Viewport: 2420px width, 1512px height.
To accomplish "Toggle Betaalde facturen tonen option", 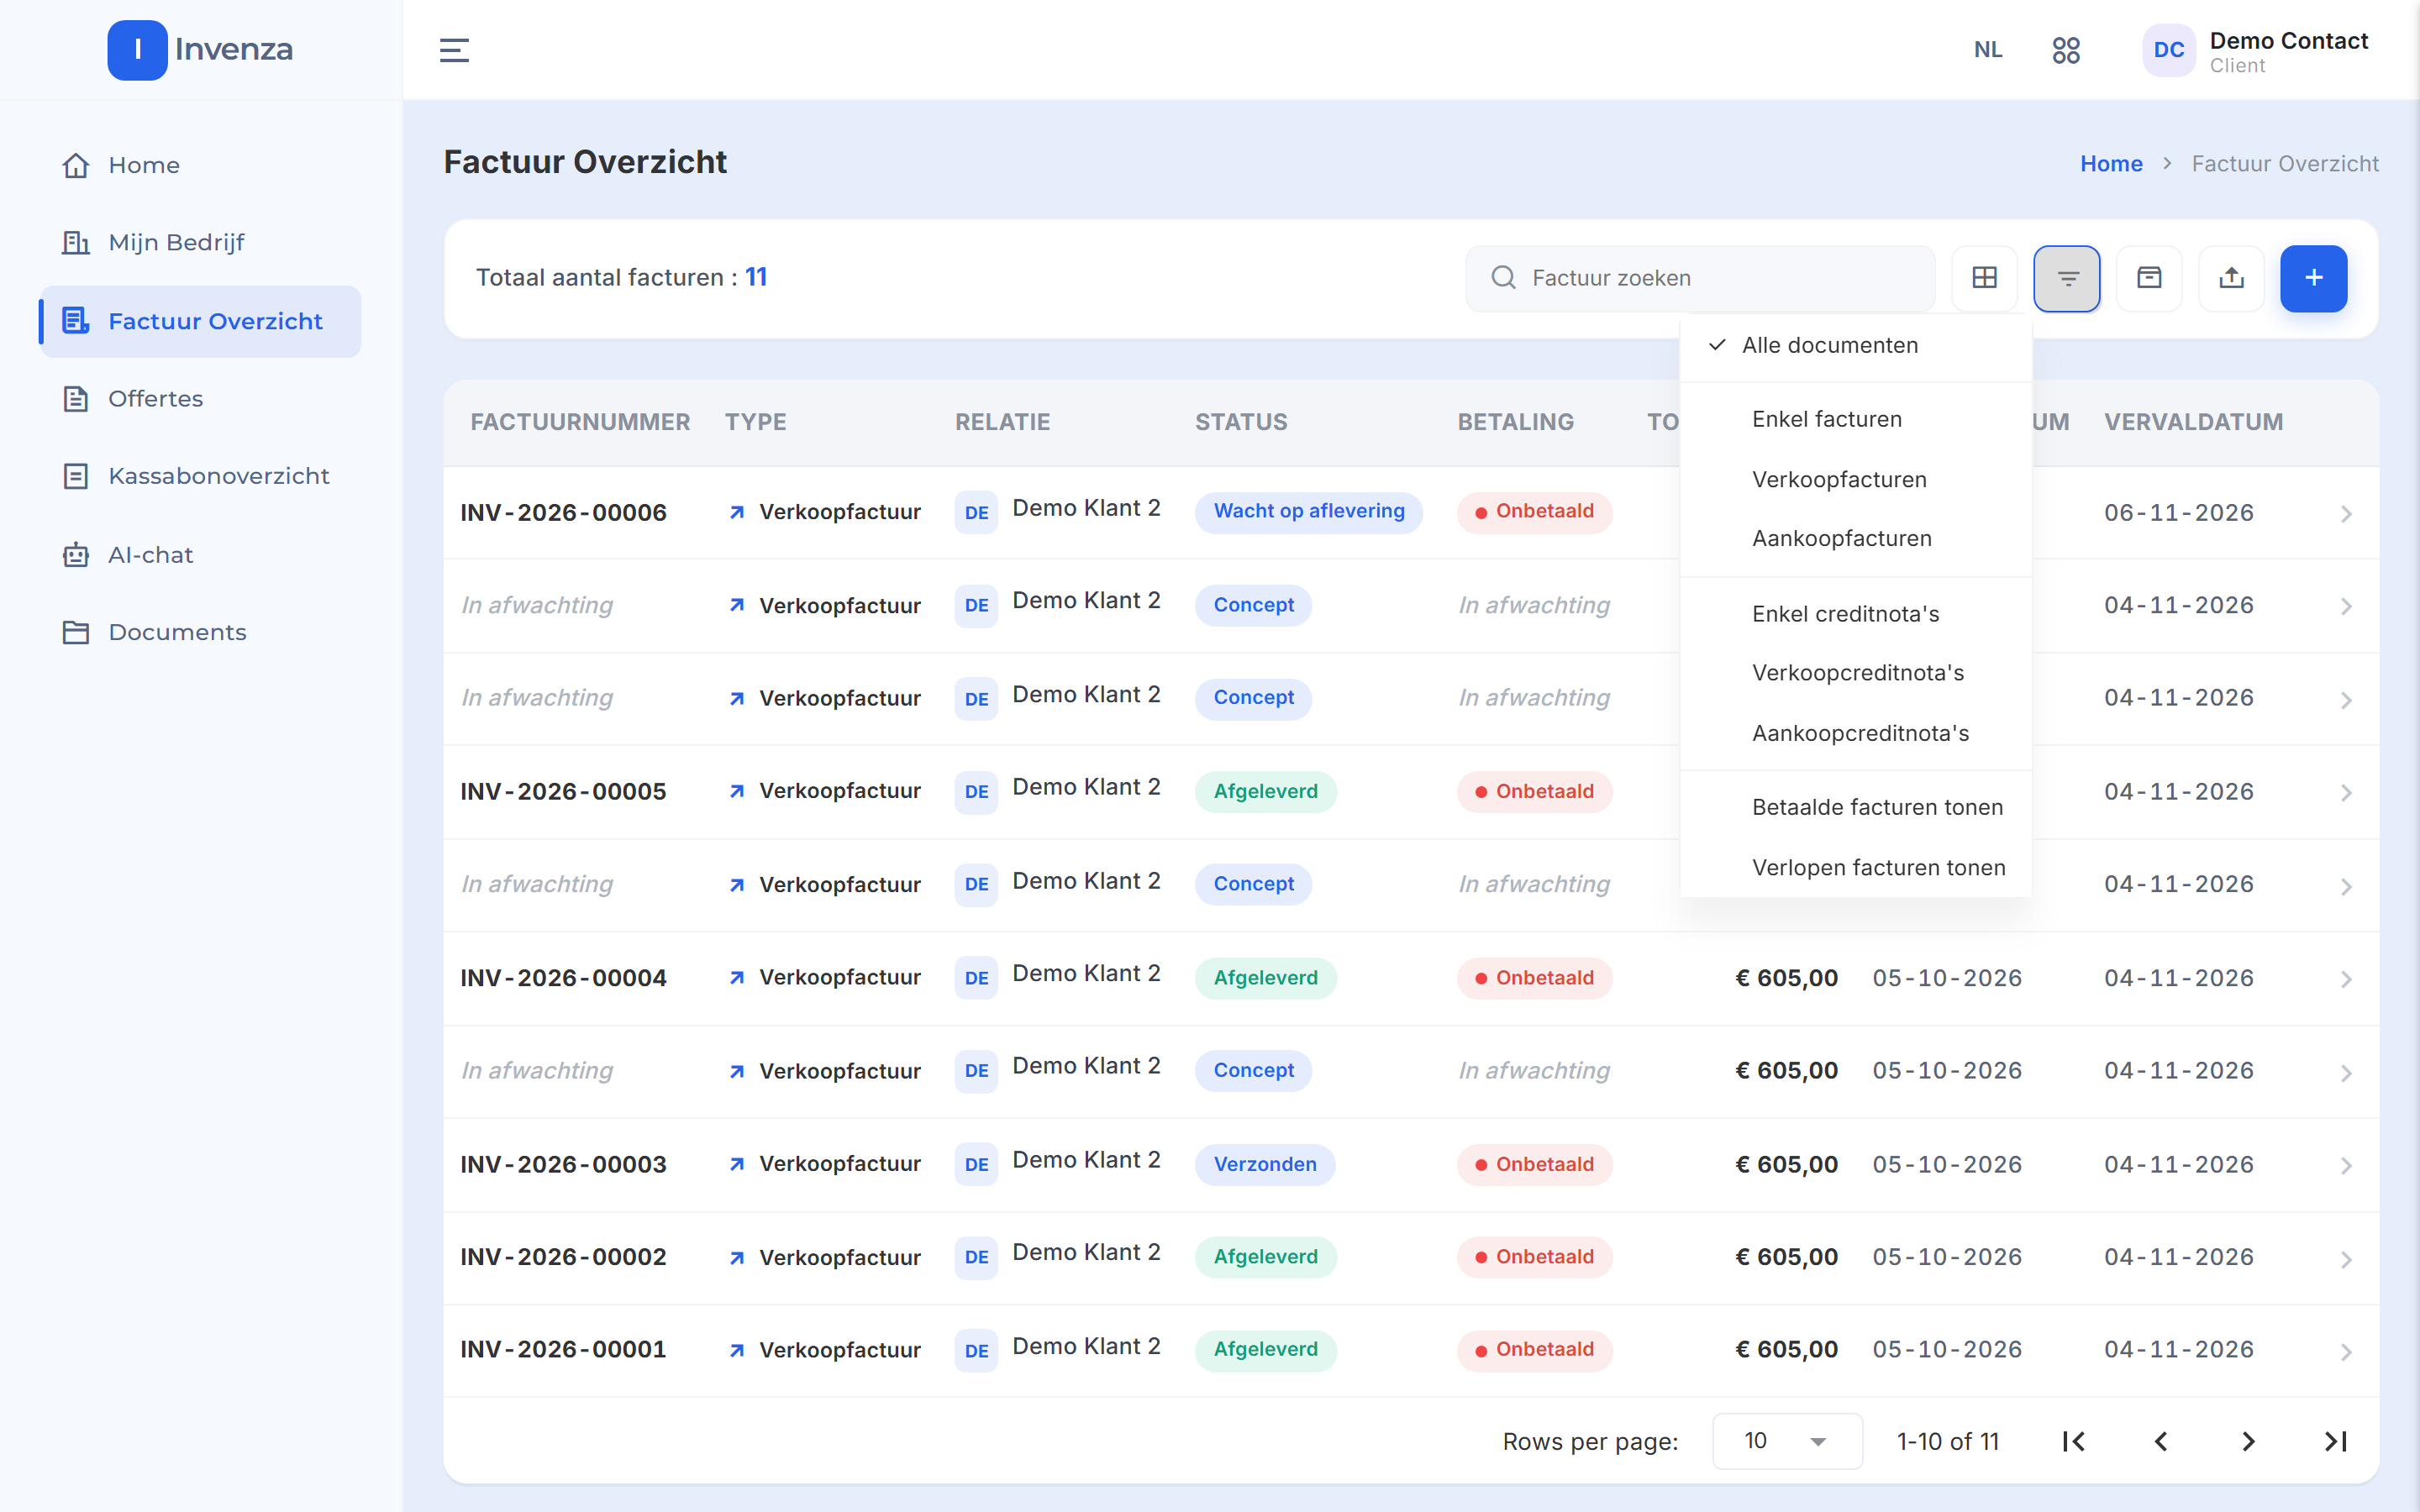I will pos(1856,807).
